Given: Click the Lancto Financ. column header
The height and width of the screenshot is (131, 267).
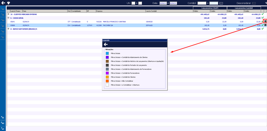Looking at the screenshot, I should (16, 11).
